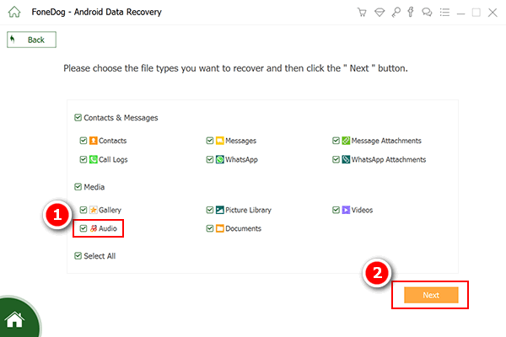The width and height of the screenshot is (506, 337).
Task: Uncheck the Picture Library checkbox
Action: click(x=210, y=210)
